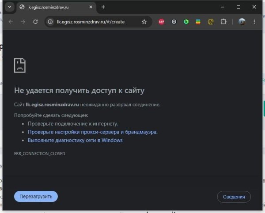
Task: View site information icon in address bar
Action: point(50,22)
